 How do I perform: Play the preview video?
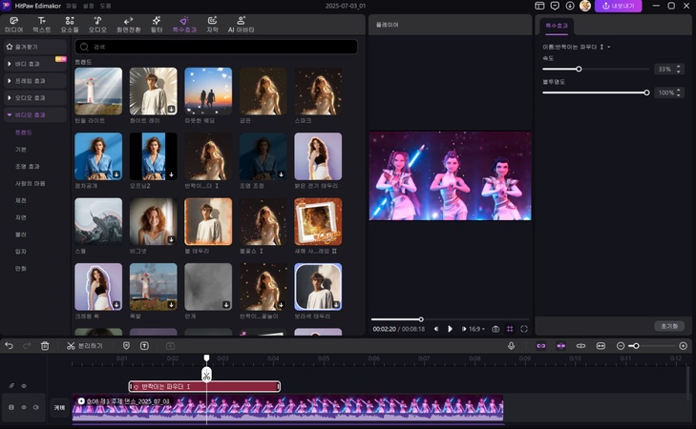click(x=450, y=329)
